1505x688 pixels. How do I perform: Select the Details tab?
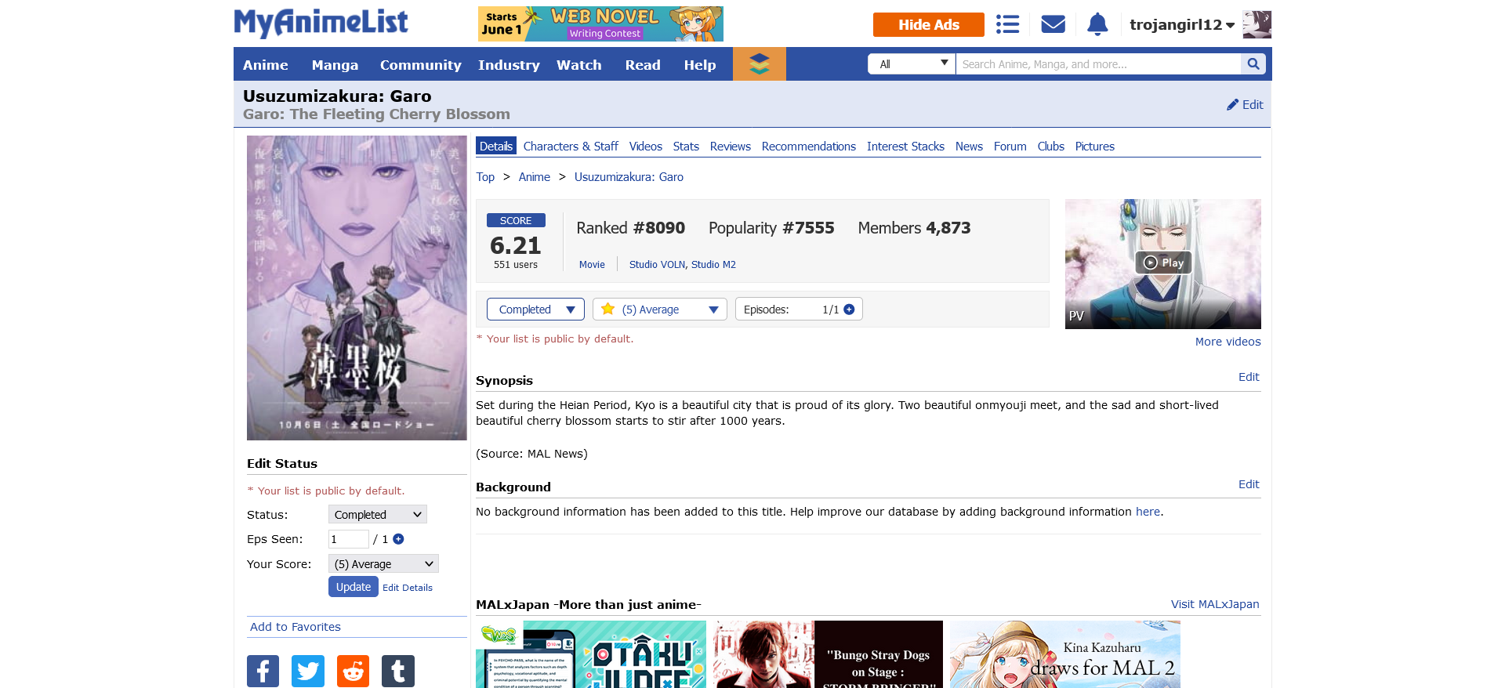pyautogui.click(x=496, y=147)
